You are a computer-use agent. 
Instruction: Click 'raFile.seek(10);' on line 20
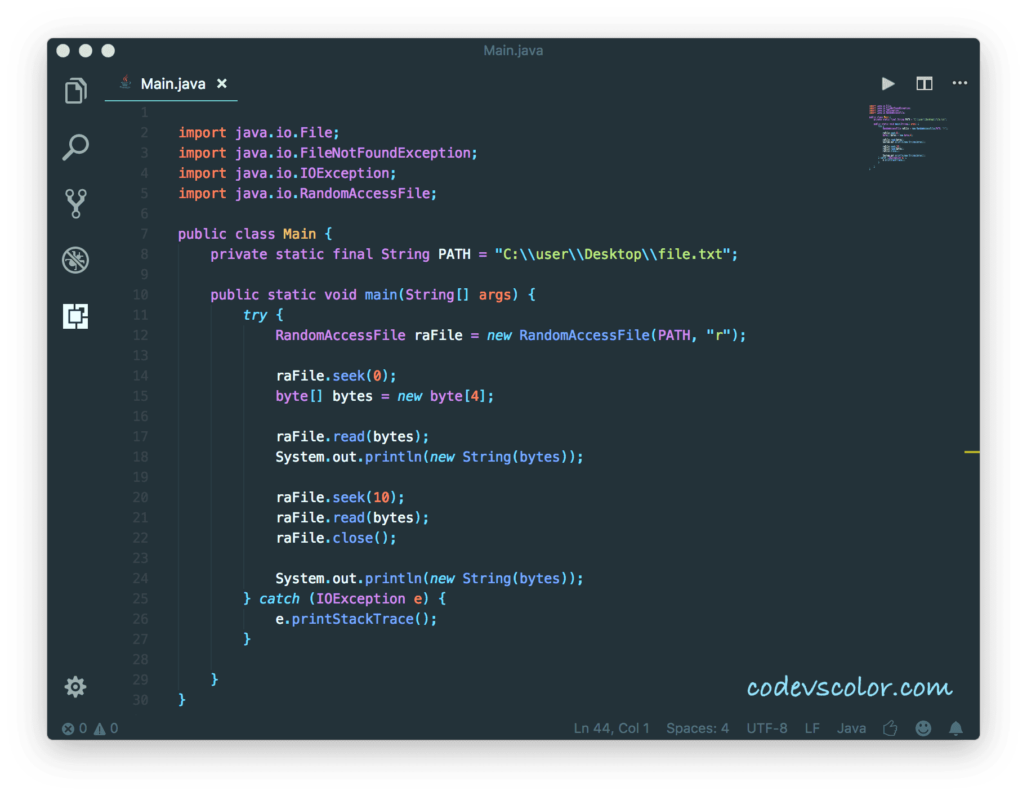click(x=340, y=498)
